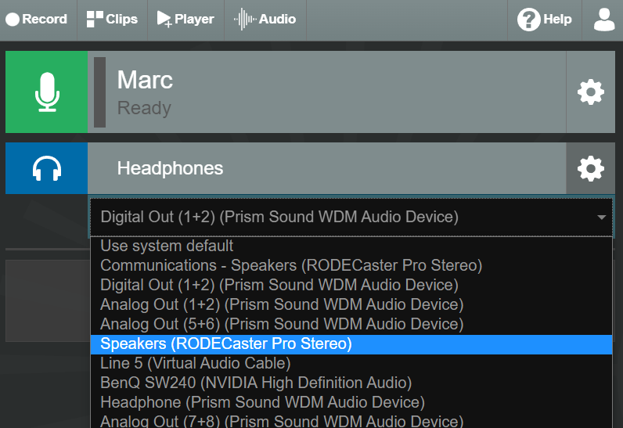The image size is (623, 428).
Task: Click Marc's microphone level meter bar
Action: click(x=99, y=92)
